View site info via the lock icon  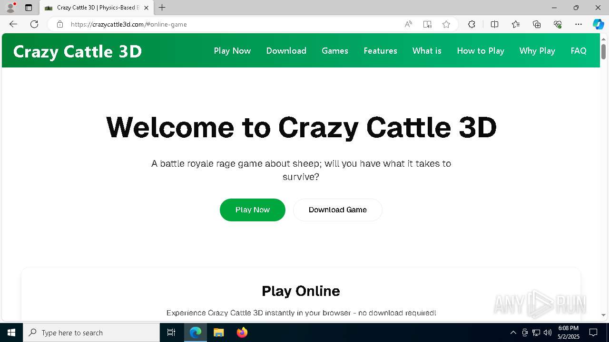(x=60, y=24)
